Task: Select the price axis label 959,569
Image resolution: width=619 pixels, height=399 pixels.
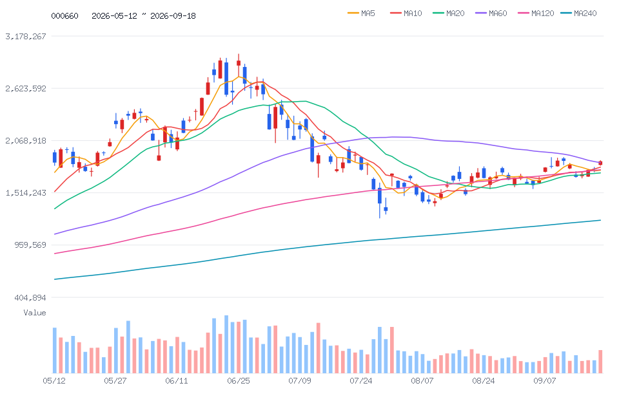Action: pos(30,245)
